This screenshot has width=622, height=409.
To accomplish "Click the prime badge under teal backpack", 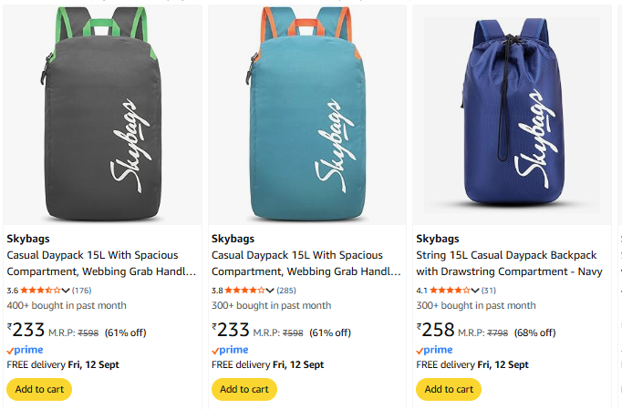I will [230, 350].
